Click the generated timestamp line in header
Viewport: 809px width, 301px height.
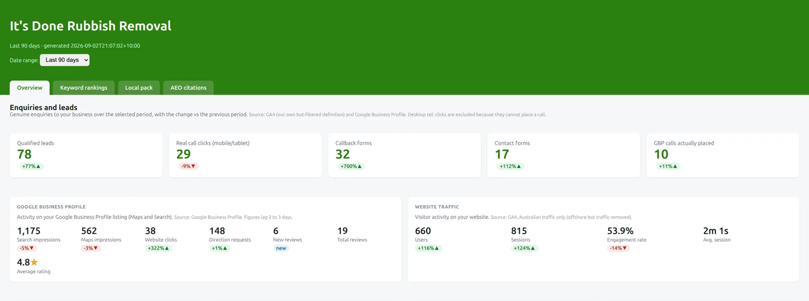(75, 45)
